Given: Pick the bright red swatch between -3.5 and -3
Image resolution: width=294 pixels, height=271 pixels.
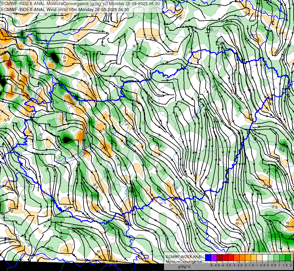Looking at the screenshot, I should pos(231,257).
